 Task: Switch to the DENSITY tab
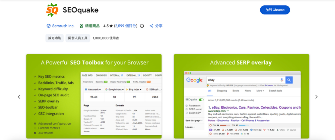(x=147, y=76)
